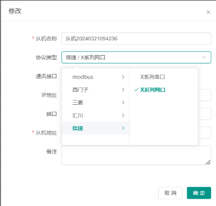Select the highlighted 信捷 protocol option
The width and height of the screenshot is (216, 206).
96,128
